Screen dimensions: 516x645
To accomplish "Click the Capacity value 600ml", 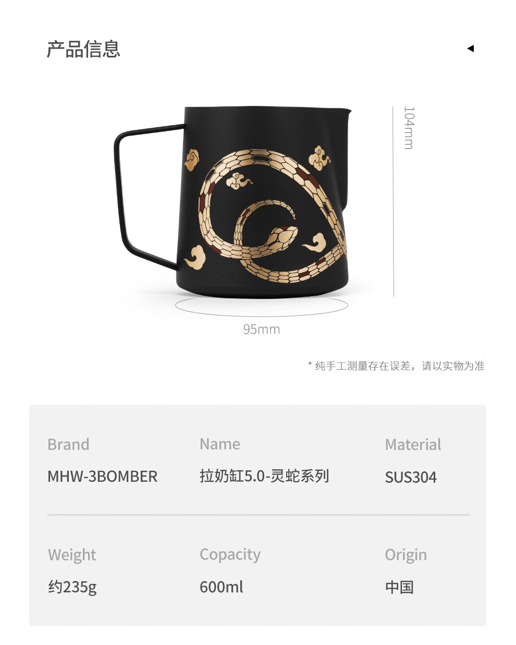I will click(222, 587).
